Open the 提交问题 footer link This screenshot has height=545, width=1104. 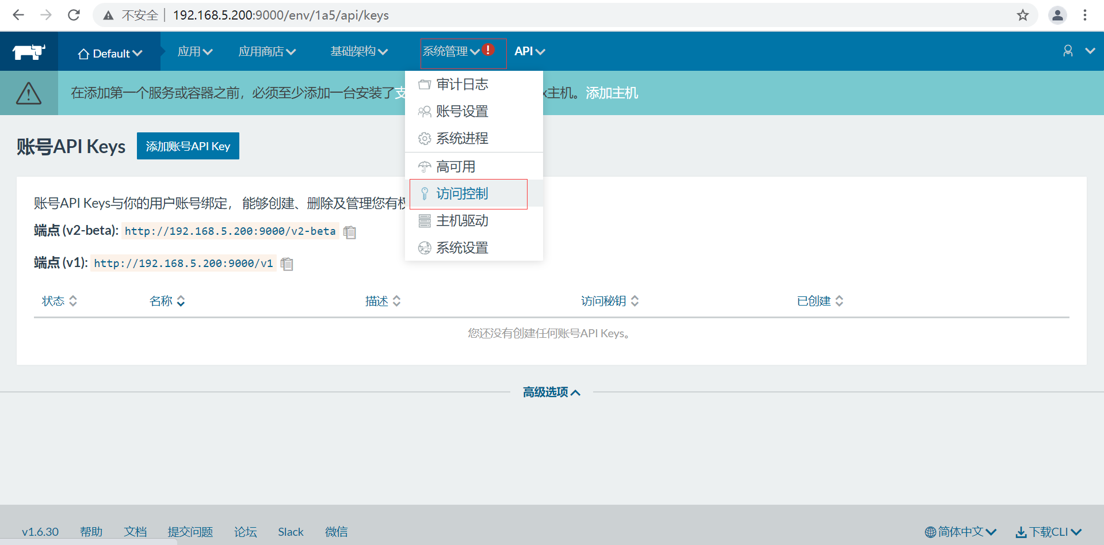[190, 532]
